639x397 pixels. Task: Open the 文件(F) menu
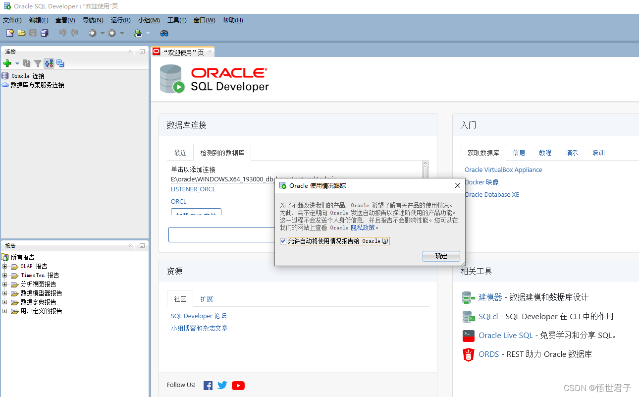[x=12, y=20]
